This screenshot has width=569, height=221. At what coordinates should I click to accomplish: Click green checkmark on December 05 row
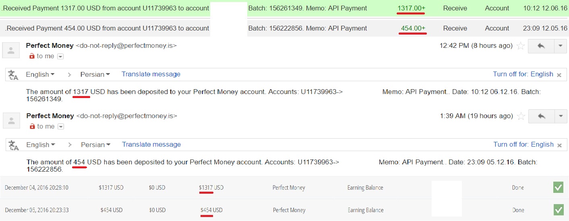coord(558,210)
